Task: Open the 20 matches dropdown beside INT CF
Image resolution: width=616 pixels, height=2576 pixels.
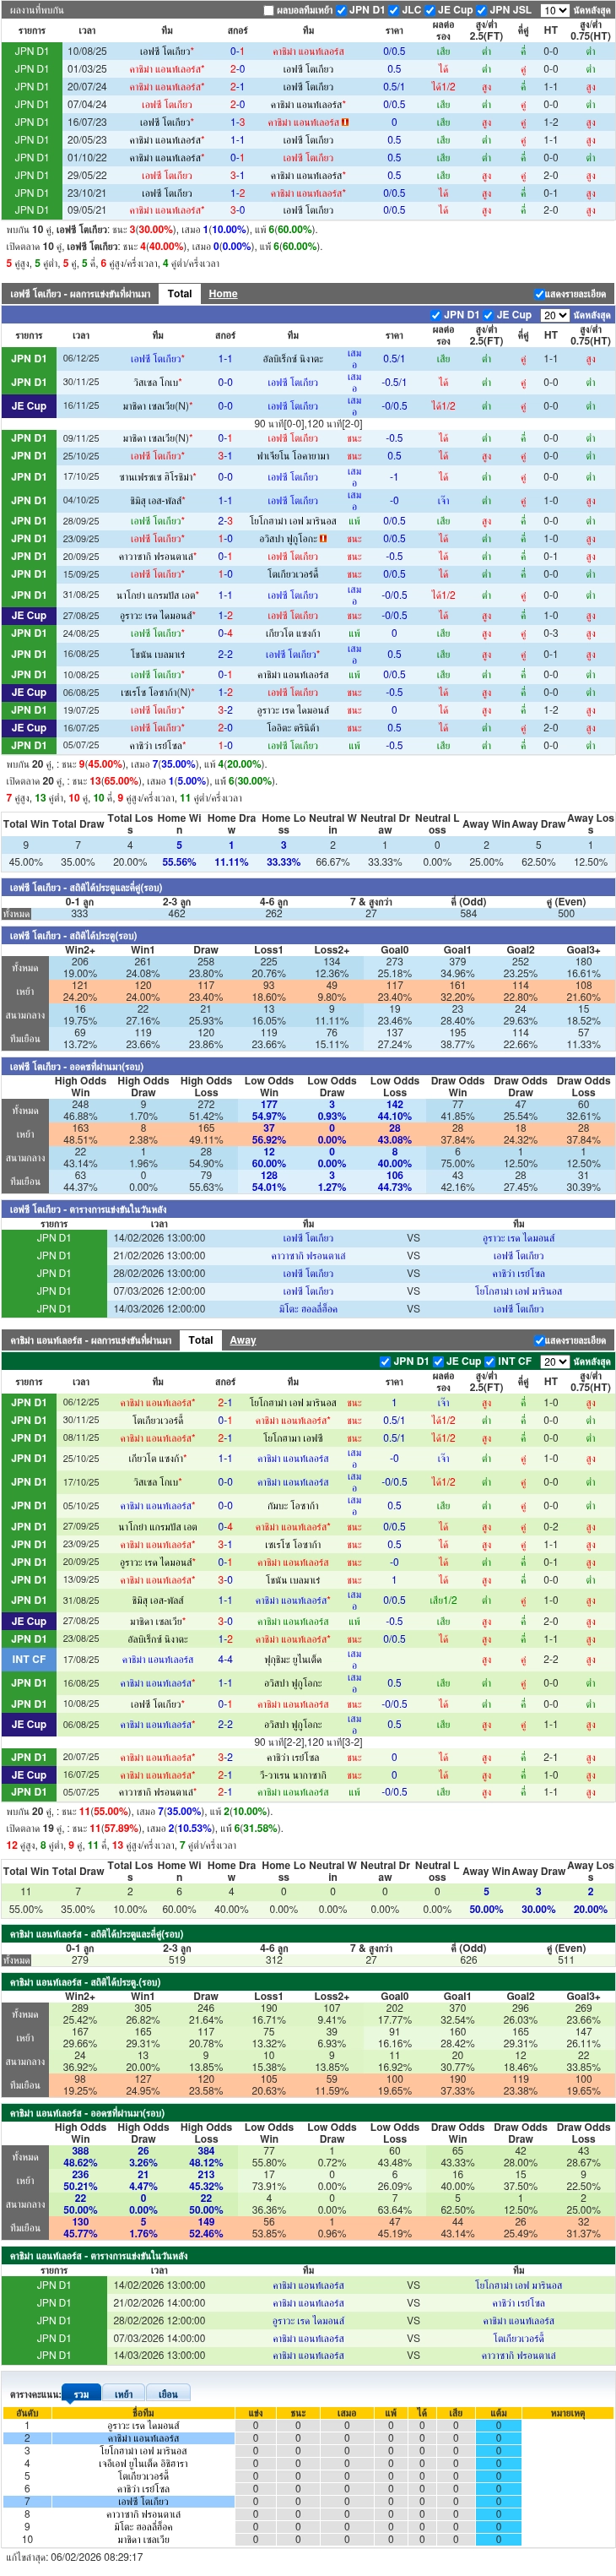Action: (x=554, y=1361)
